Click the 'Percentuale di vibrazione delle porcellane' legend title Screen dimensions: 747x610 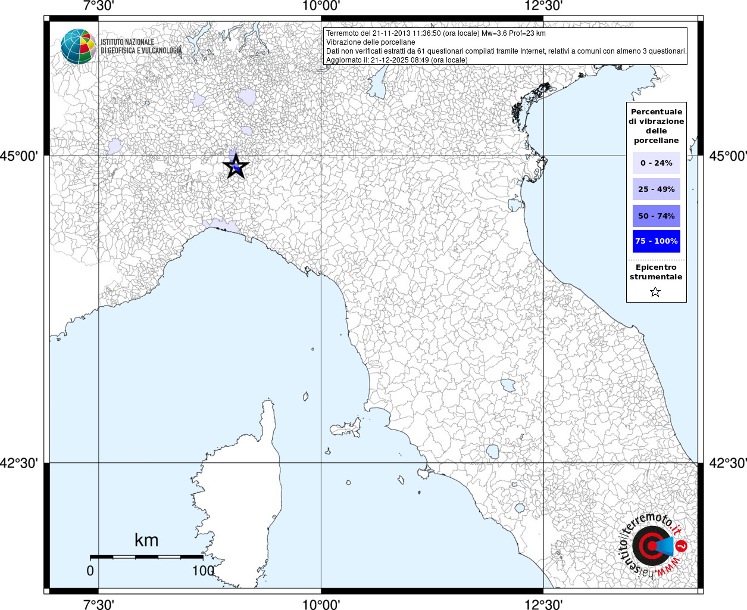pyautogui.click(x=656, y=126)
